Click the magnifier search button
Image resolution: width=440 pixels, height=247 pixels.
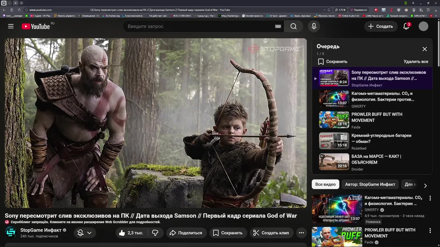coord(294,26)
